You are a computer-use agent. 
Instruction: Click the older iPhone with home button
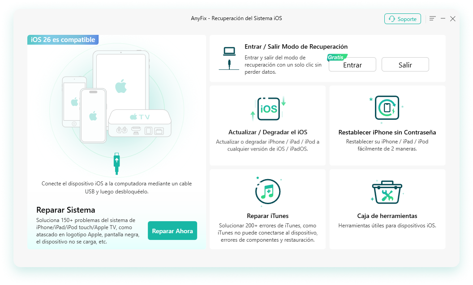pyautogui.click(x=71, y=102)
